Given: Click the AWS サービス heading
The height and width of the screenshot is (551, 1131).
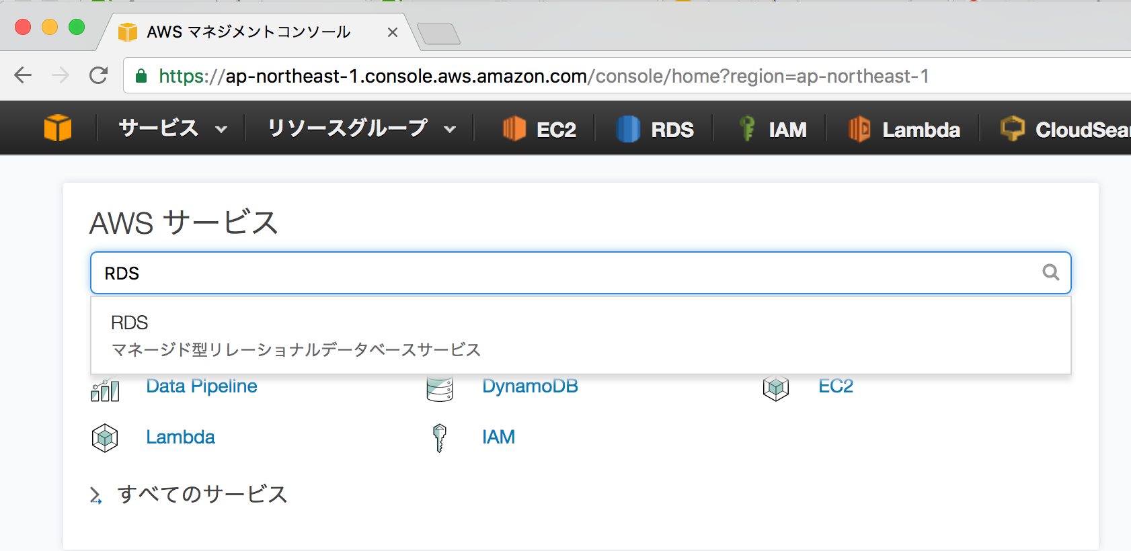Looking at the screenshot, I should [x=184, y=222].
